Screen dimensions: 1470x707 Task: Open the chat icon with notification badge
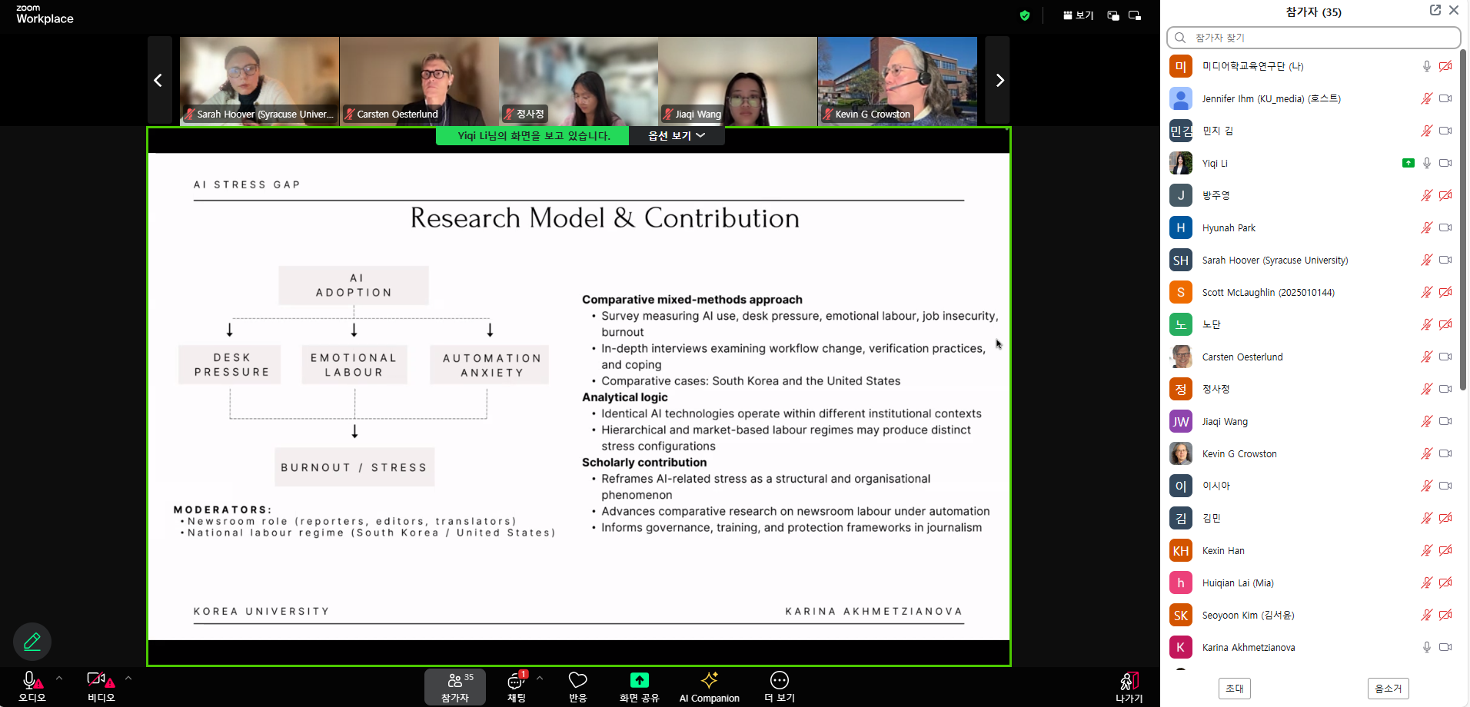click(x=516, y=681)
